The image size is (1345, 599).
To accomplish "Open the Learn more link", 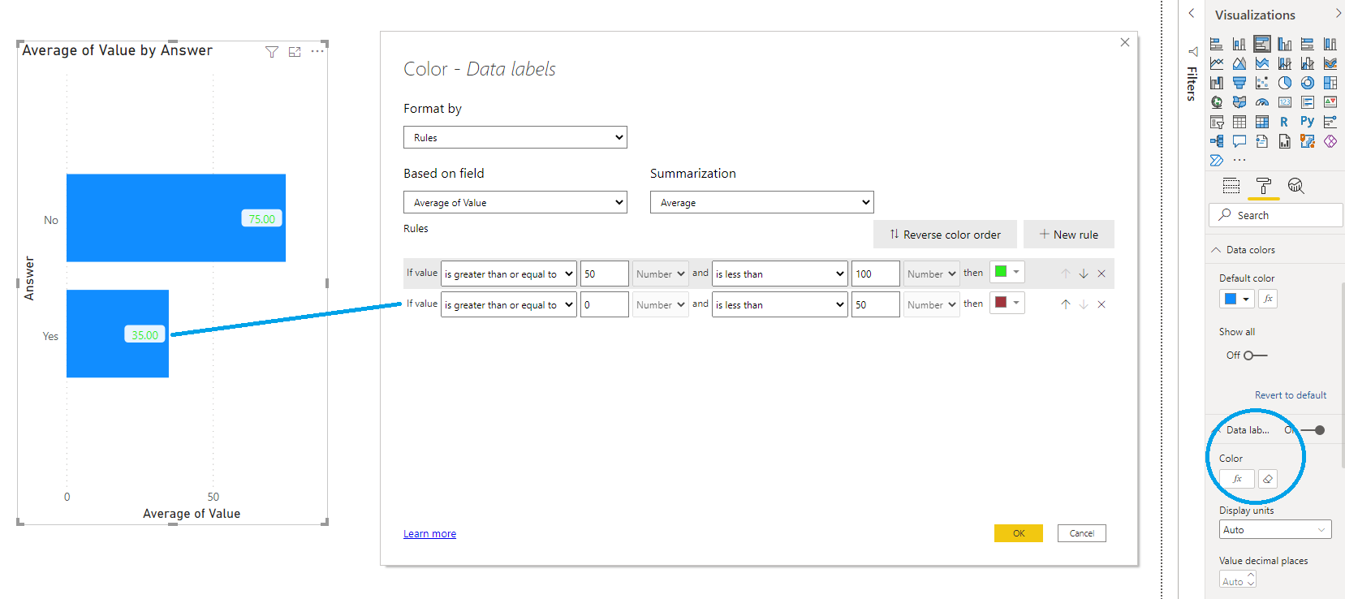I will (429, 533).
